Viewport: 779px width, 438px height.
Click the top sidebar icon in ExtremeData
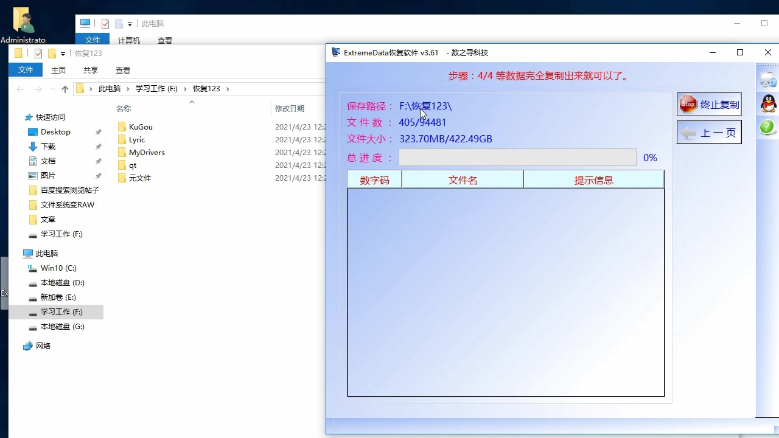point(768,80)
